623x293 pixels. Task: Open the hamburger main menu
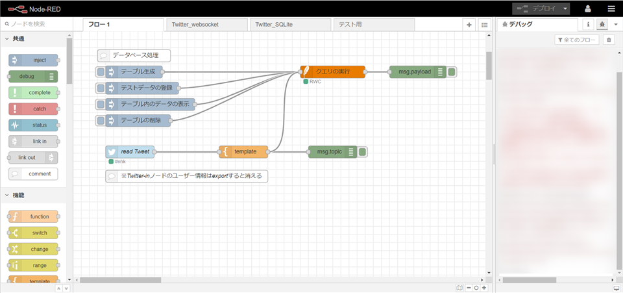click(x=611, y=8)
